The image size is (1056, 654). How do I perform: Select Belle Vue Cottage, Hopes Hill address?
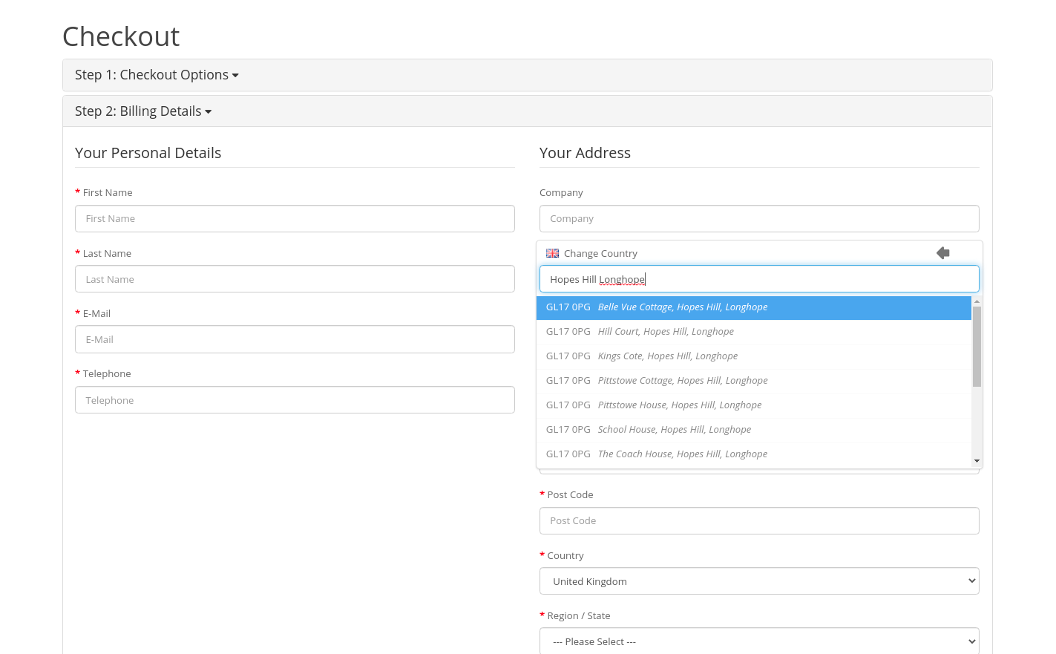754,307
